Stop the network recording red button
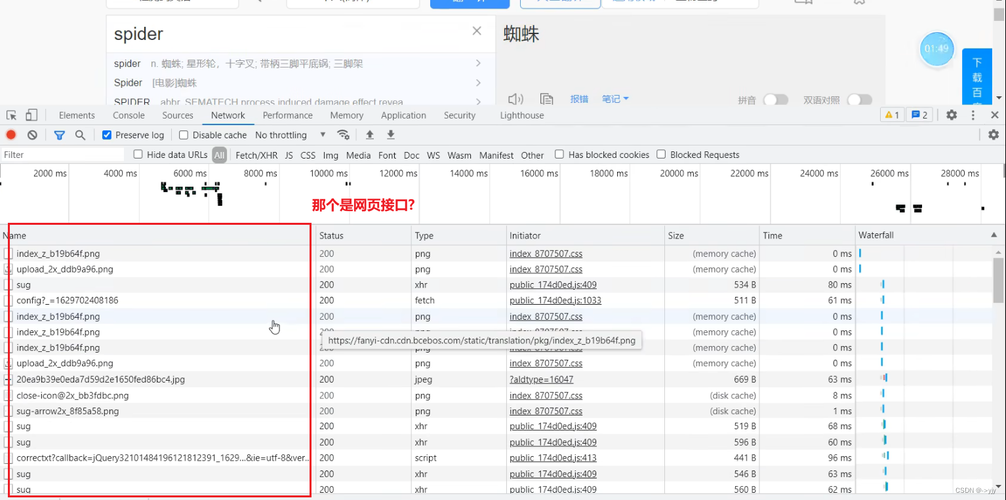Screen dimensions: 1006x500 click(10, 135)
